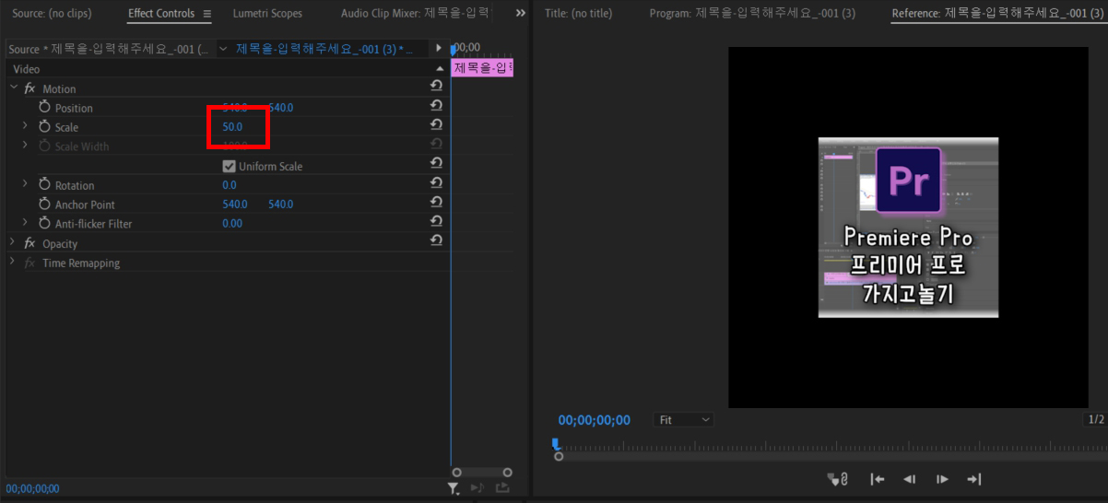Toggle animation stopwatch for Position
The width and height of the screenshot is (1108, 503).
[x=44, y=108]
